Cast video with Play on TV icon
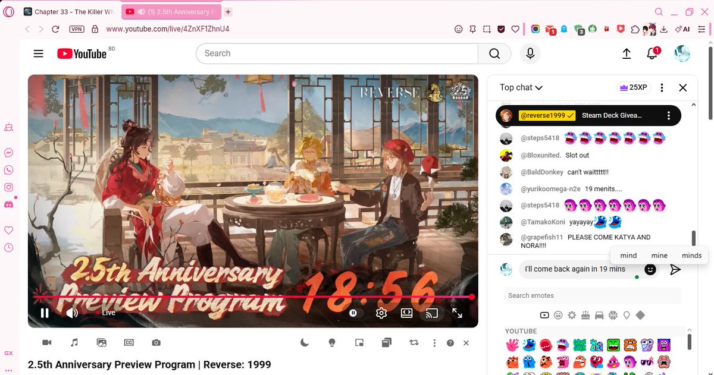This screenshot has height=375, width=714. 431,313
